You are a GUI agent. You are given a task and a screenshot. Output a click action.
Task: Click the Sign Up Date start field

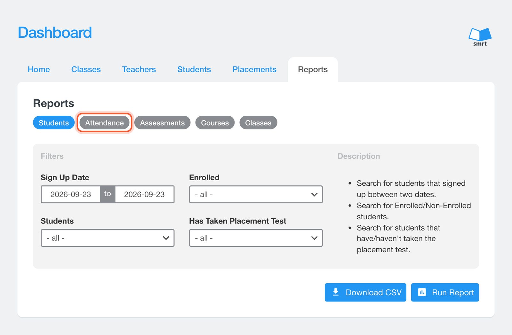tap(70, 194)
